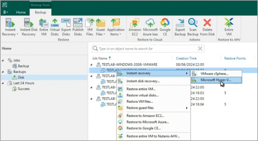Viewport: 258px width, 141px height.
Task: Switch to the Home ribbon tab
Action: point(21,12)
